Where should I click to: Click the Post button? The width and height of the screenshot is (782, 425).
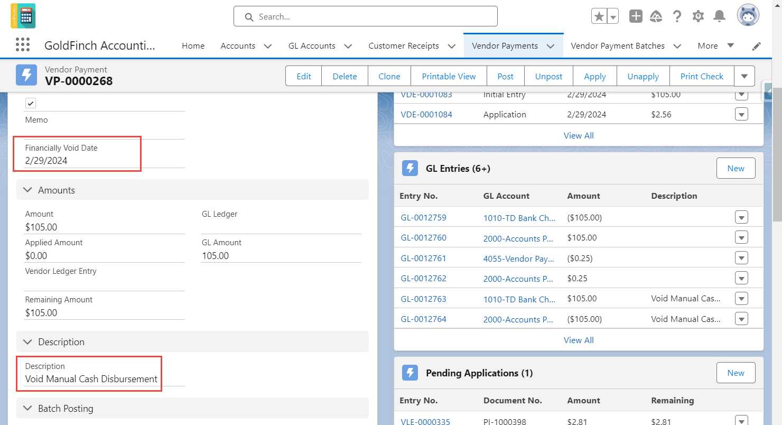506,76
